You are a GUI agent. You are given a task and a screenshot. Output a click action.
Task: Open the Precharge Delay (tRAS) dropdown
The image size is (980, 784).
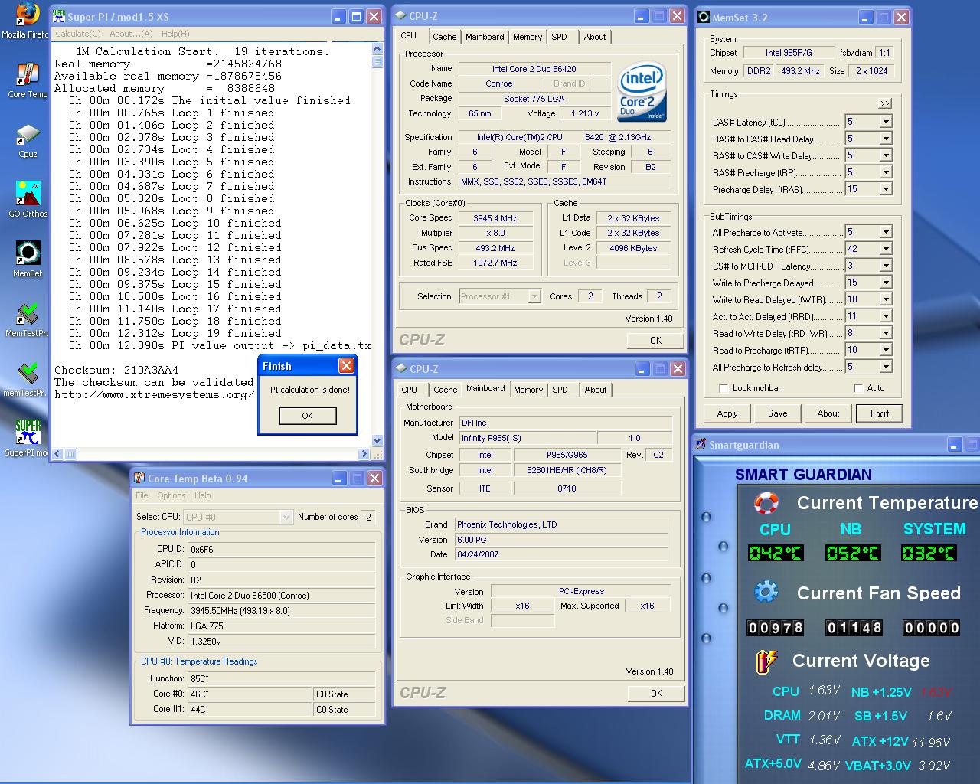[886, 189]
